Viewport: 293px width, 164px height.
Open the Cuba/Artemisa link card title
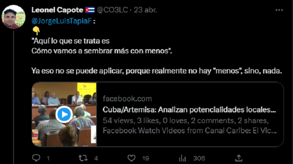pyautogui.click(x=189, y=110)
